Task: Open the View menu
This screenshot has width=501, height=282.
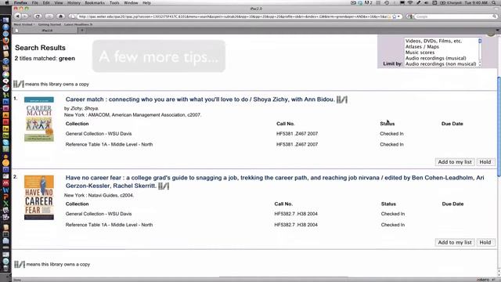Action: point(59,2)
